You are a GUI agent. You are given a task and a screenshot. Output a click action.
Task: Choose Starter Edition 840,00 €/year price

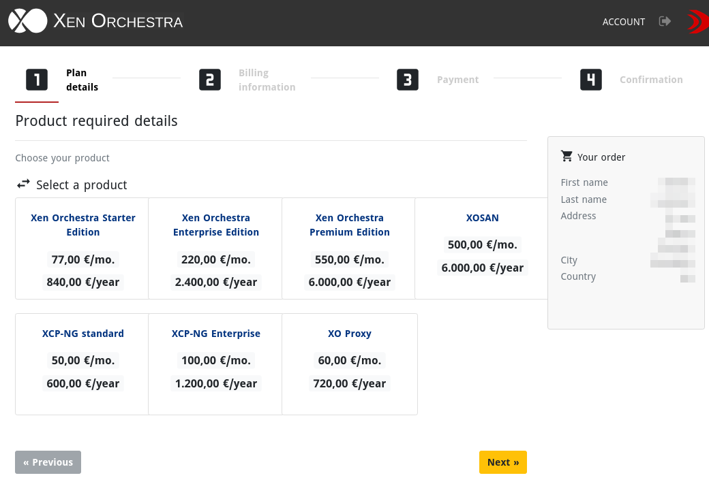coord(83,283)
